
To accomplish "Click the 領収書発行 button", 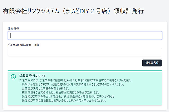I will [x=152, y=63].
